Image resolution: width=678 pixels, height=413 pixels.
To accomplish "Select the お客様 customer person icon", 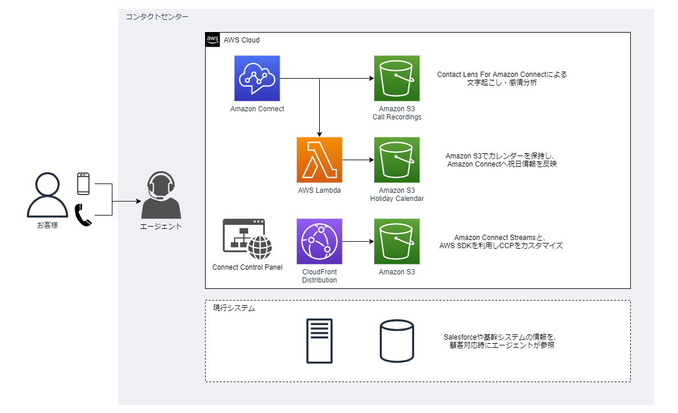I will click(47, 195).
